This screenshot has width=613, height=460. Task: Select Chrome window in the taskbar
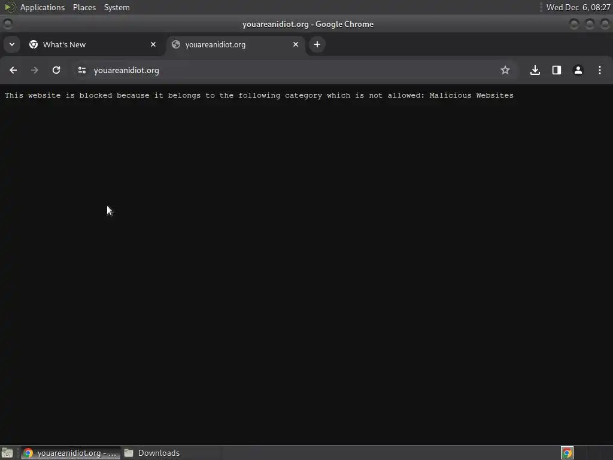(71, 453)
